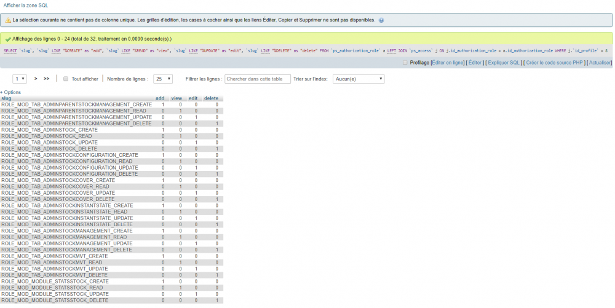
Task: Sort by the slug column header
Action: tap(6, 98)
